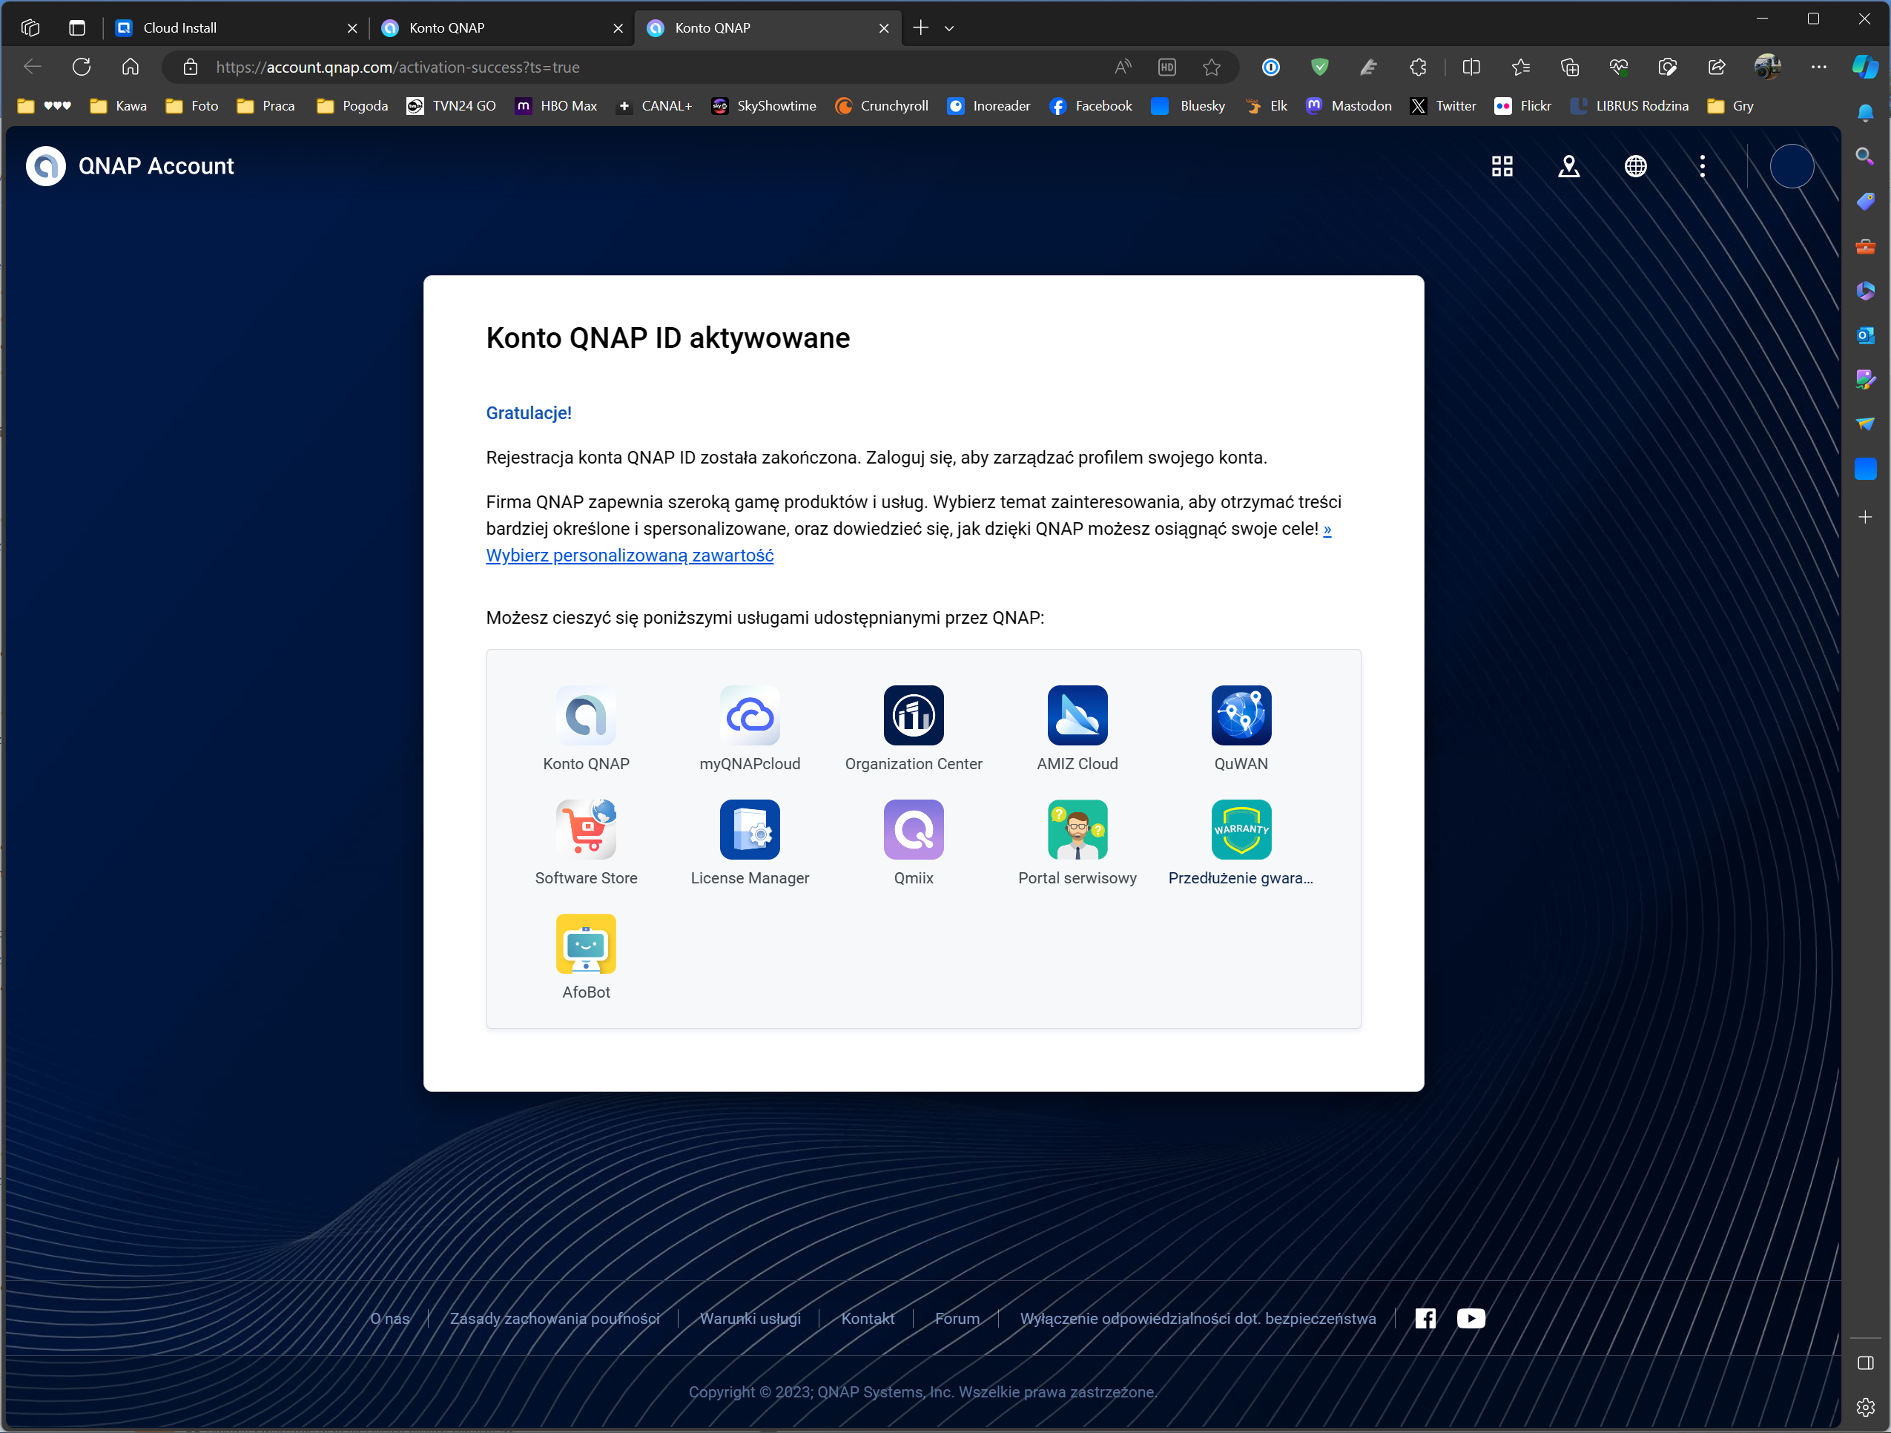The height and width of the screenshot is (1433, 1891).
Task: Click the user profile avatar circle
Action: (x=1791, y=166)
